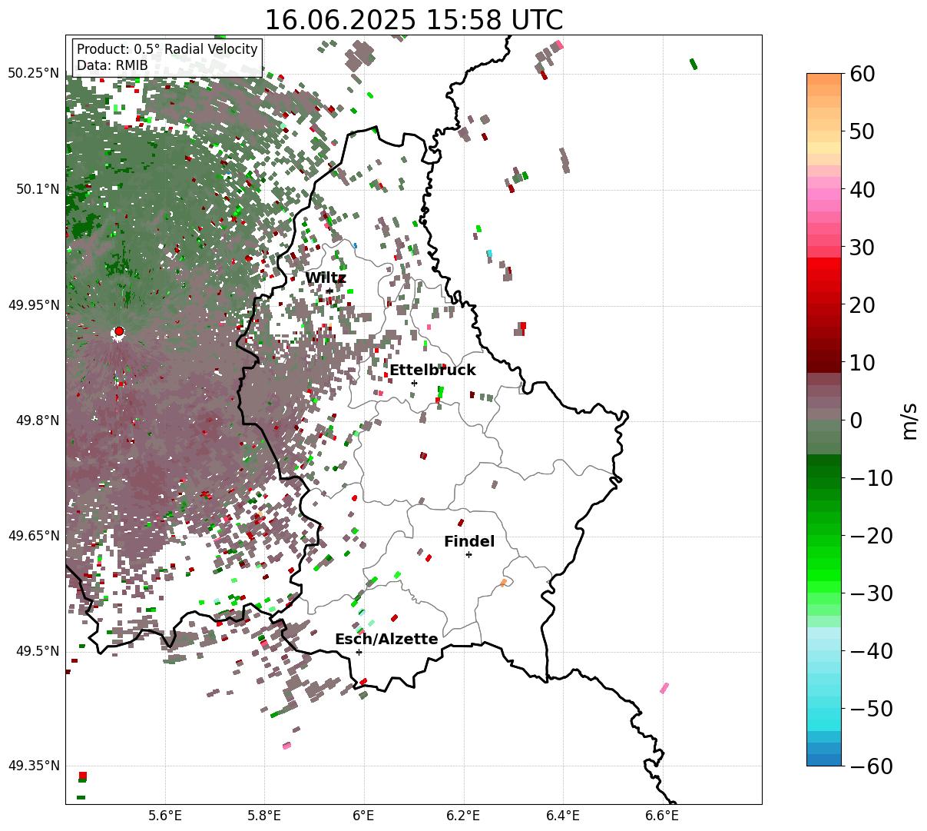Click the Esch/Alzette city label
Image resolution: width=927 pixels, height=831 pixels.
386,640
